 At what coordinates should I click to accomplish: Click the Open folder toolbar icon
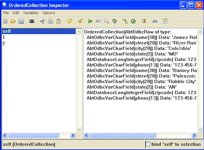point(13,21)
